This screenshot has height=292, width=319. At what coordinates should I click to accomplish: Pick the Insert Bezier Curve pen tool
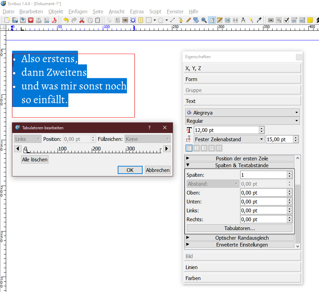coord(180,20)
